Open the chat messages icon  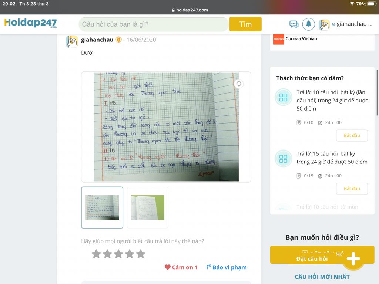tap(294, 24)
